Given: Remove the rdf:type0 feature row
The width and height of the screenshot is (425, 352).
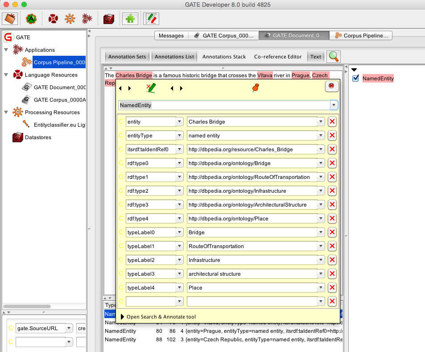Looking at the screenshot, I should (x=332, y=163).
